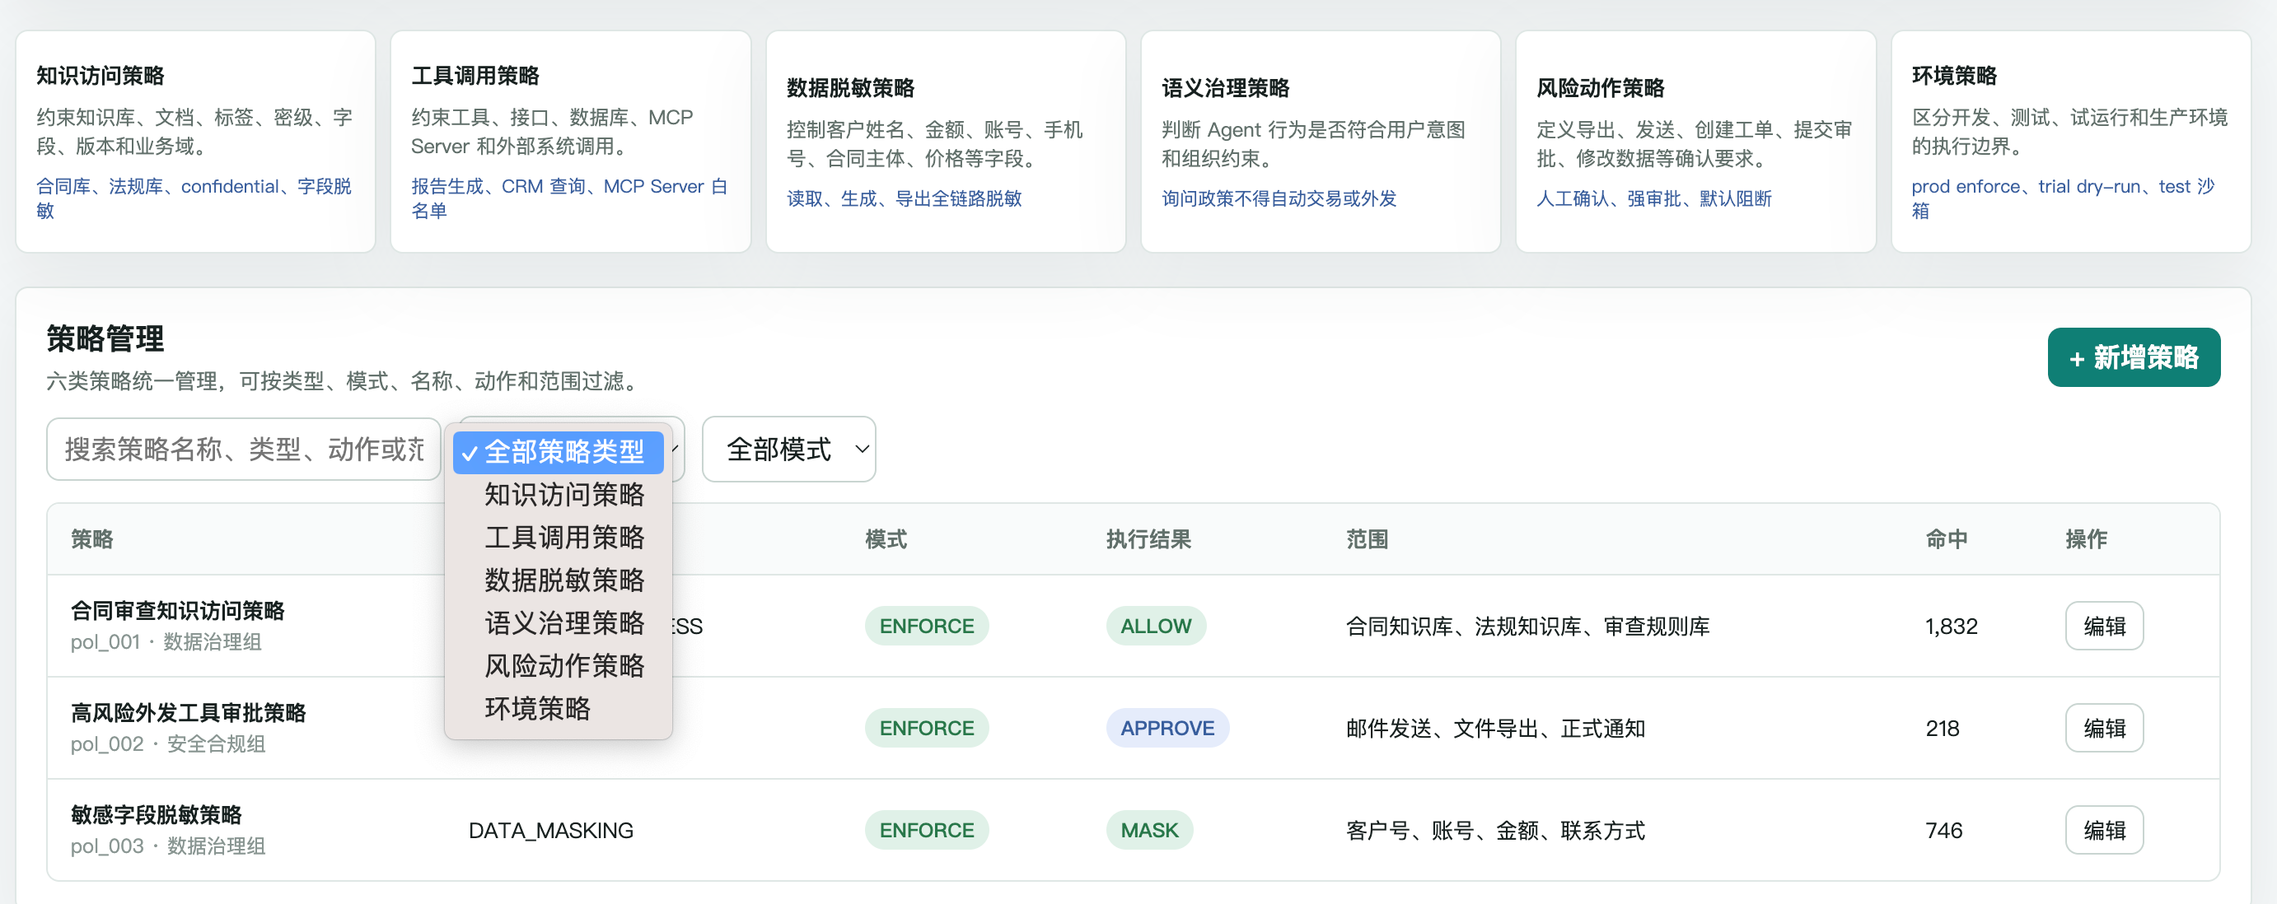Click the 人工确认、强审批、默认阻断 text
Screen dimensions: 2277x904
pos(1654,198)
